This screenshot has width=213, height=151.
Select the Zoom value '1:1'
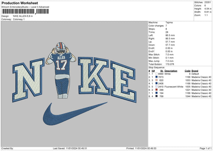(206, 15)
